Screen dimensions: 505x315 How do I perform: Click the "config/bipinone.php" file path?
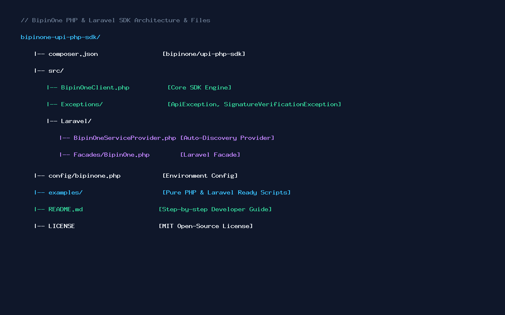tap(85, 176)
